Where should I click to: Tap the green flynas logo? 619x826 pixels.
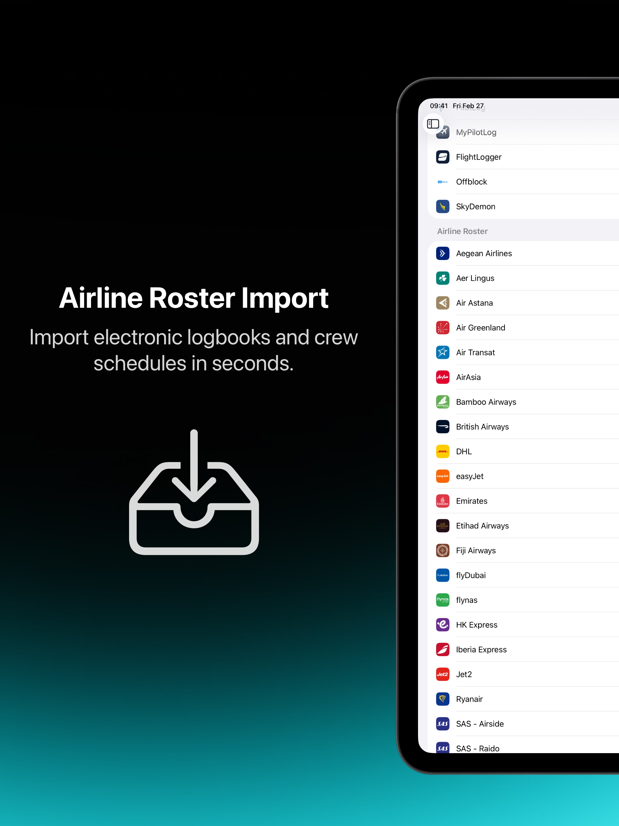(443, 600)
